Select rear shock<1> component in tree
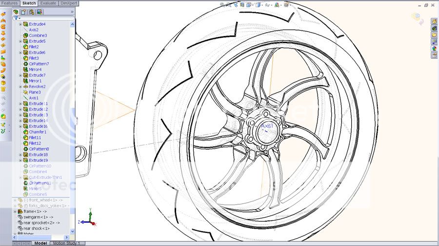439x246 pixels. click(x=37, y=228)
